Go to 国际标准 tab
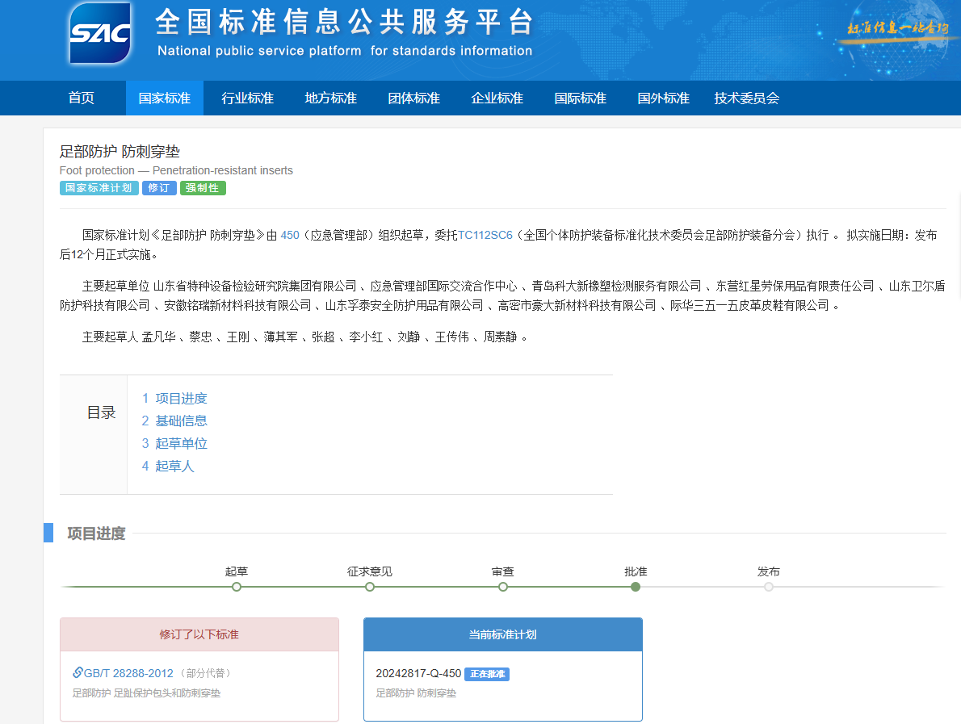This screenshot has height=724, width=961. [x=581, y=98]
